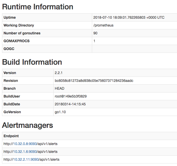Click the empty GOGC value cell
This screenshot has width=177, height=166.
click(134, 49)
